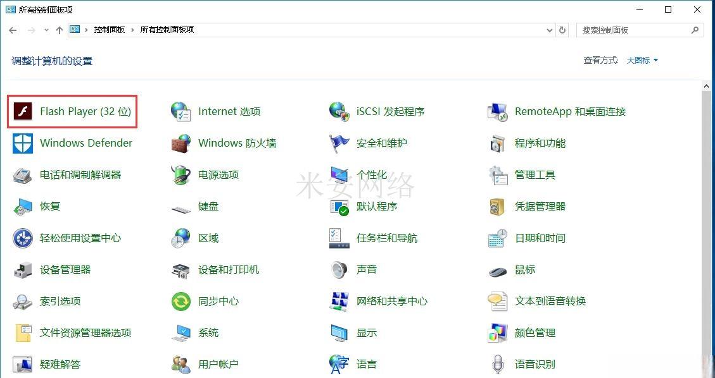Open the 声音 speaker icon
The width and height of the screenshot is (715, 378).
click(x=339, y=270)
